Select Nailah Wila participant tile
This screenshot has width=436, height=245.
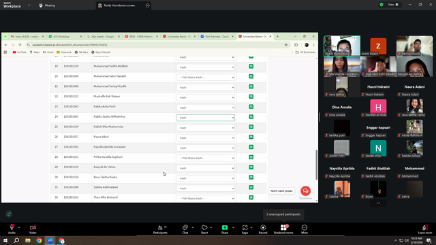[378, 148]
